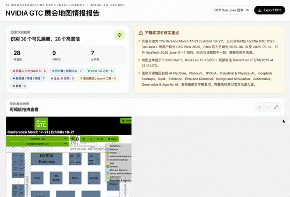
Task: Select the 服务器 / 存储 / 网络 · 7 tag
Action: [28, 78]
